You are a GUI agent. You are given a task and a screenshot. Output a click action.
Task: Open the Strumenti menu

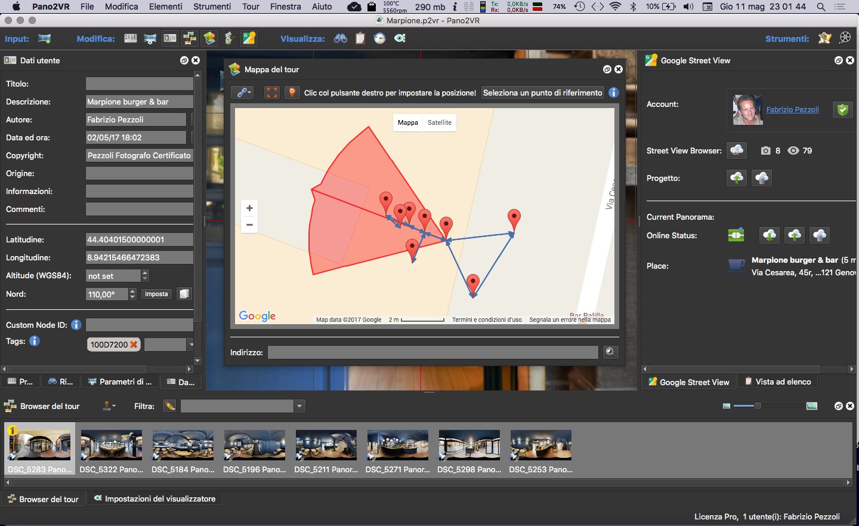[212, 7]
